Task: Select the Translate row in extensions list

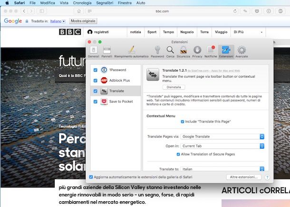Action: [x=116, y=91]
